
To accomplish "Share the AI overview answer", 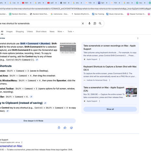I will pos(59,128).
